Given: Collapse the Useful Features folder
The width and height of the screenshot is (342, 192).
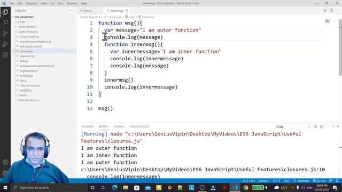Looking at the screenshot, I should click(28, 32).
